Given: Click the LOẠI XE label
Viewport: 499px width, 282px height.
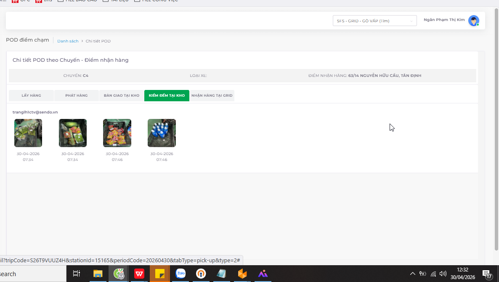Looking at the screenshot, I should (x=198, y=76).
